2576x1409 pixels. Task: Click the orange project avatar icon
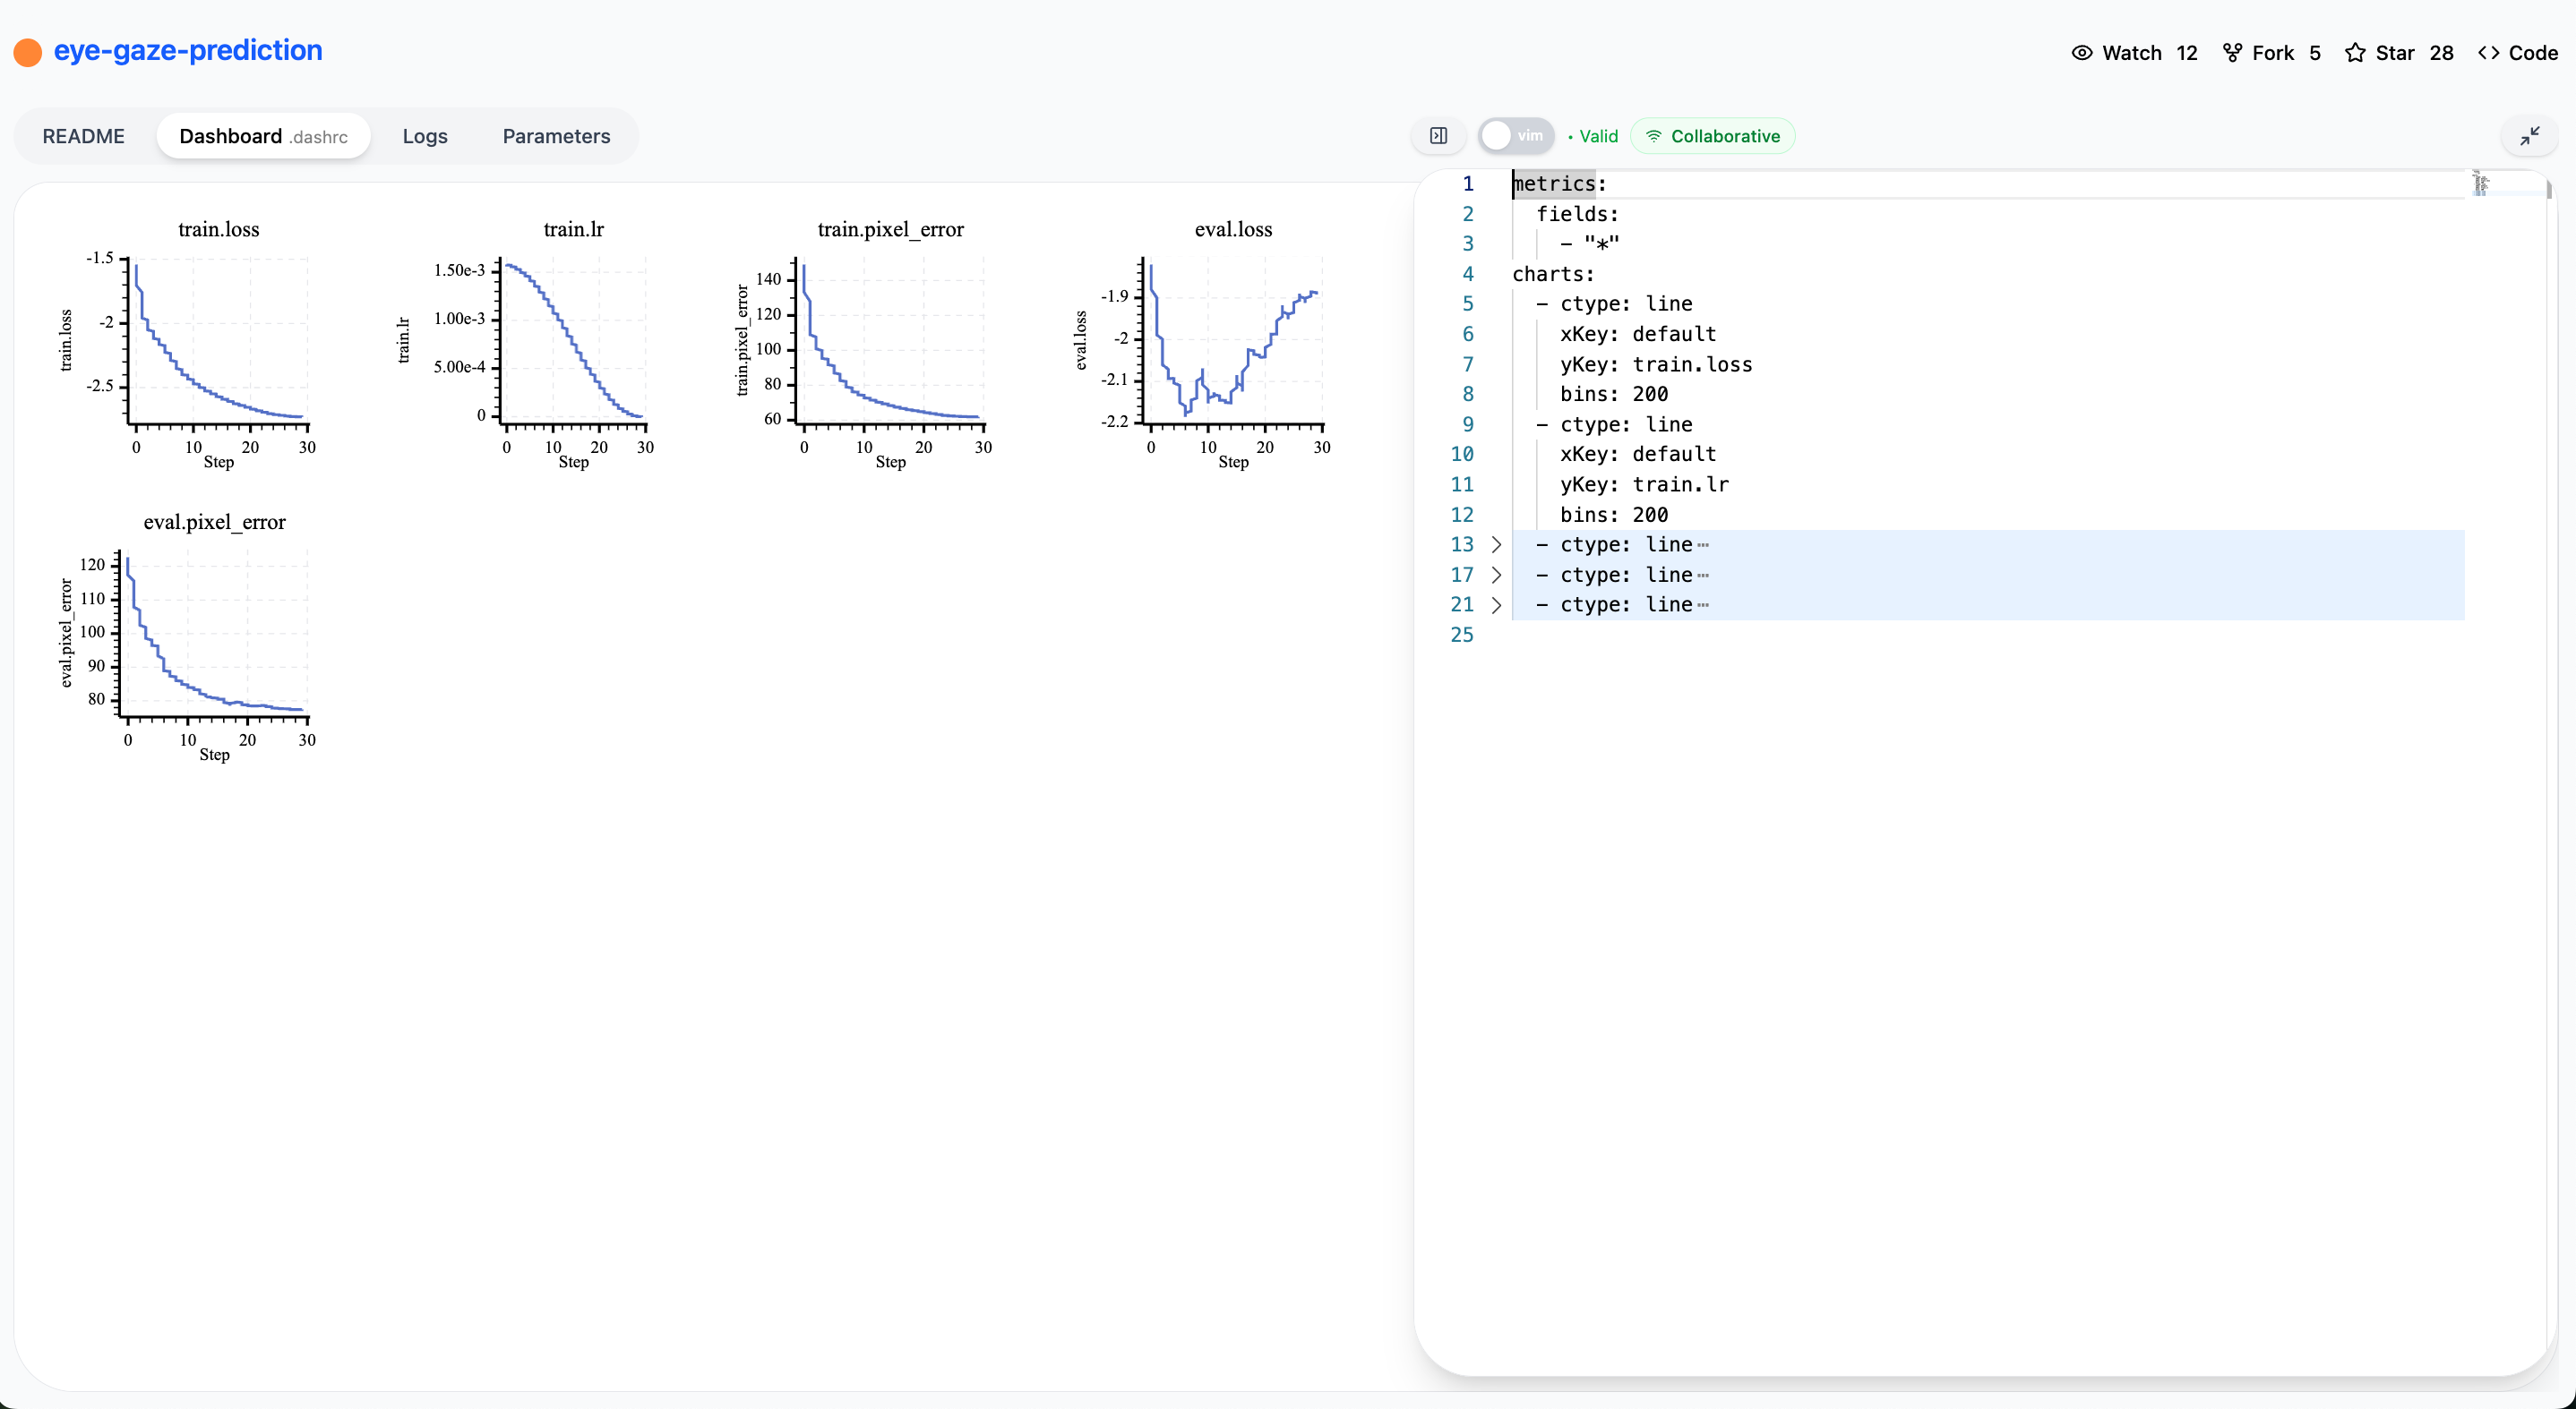tap(28, 52)
